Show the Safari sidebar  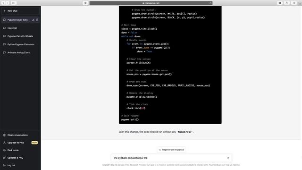click(x=14, y=3)
